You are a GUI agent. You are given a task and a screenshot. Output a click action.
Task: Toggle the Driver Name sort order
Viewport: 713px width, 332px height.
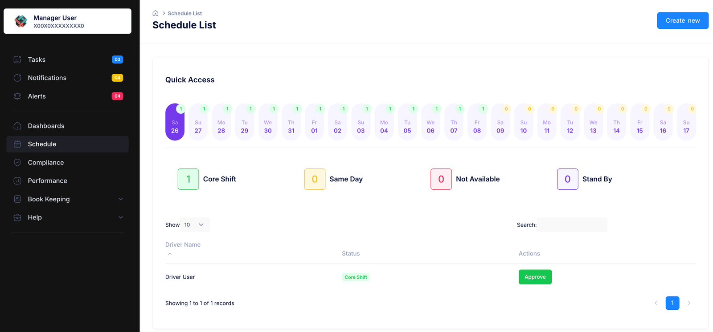[x=170, y=253]
